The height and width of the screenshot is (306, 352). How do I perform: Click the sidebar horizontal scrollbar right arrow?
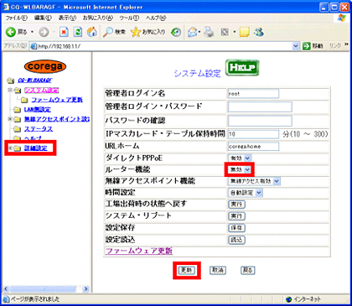(86, 289)
